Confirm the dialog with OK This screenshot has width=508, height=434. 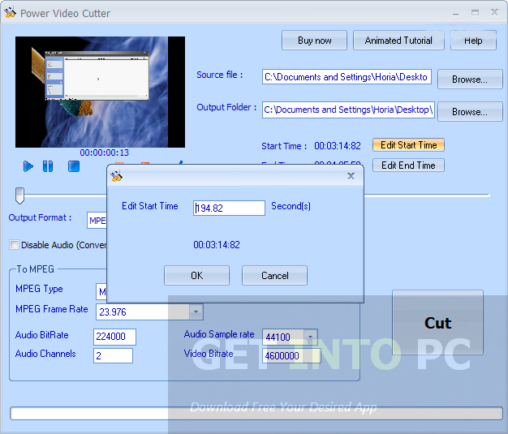click(196, 276)
